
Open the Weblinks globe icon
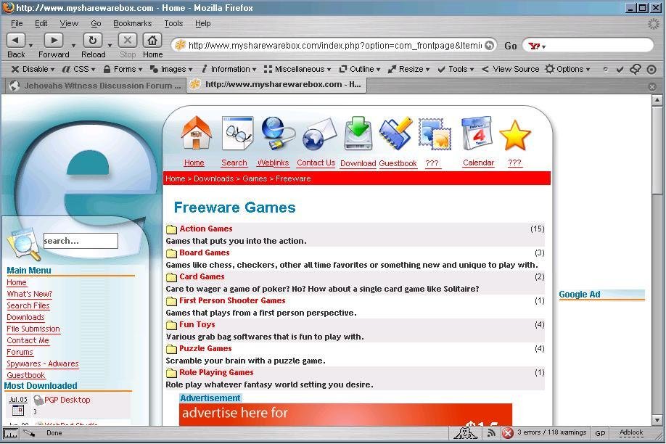(278, 133)
